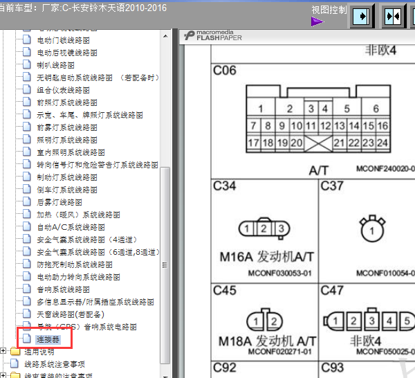This screenshot has height=378, width=415.
Task: Select the 连接器 tree item
Action: [48, 339]
